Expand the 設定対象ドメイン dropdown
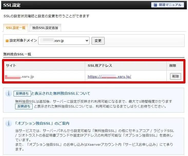This screenshot has width=188, height=156. pyautogui.click(x=64, y=41)
